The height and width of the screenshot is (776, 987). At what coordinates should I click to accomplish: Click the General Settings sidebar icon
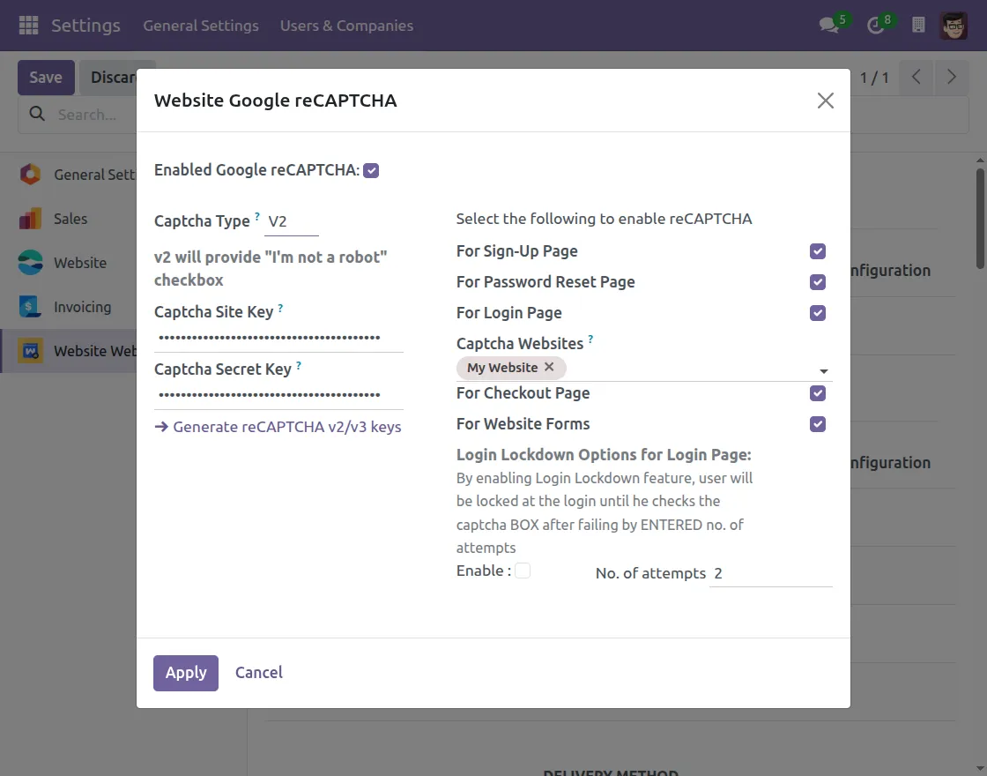pyautogui.click(x=30, y=175)
